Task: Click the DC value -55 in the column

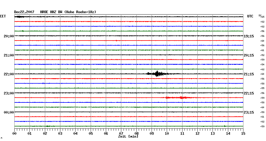Action: [262, 88]
